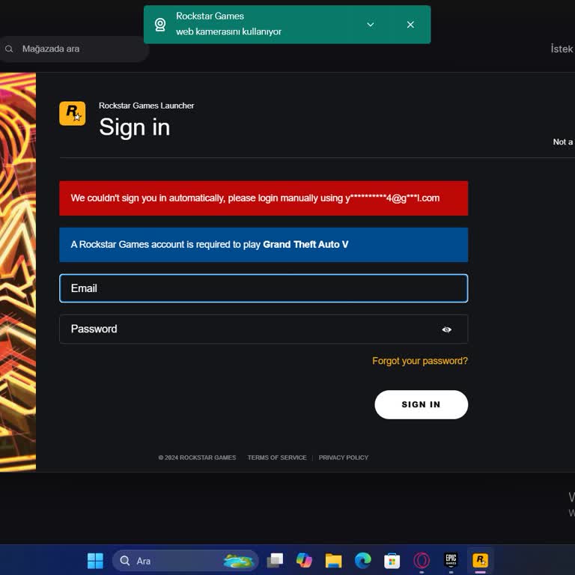Click the webcam icon in notification banner
Viewport: 575px width, 575px height.
tap(160, 25)
